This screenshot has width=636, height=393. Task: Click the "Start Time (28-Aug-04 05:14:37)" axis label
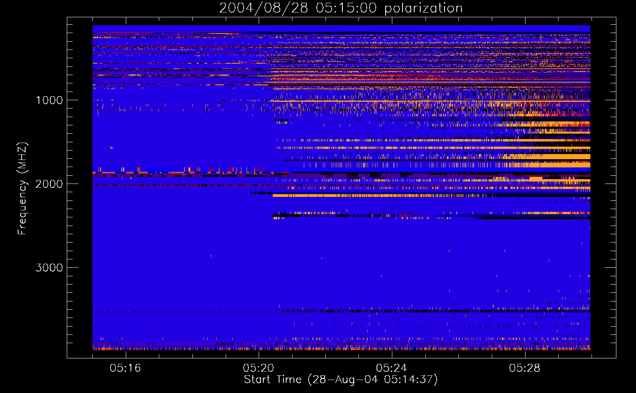341,380
